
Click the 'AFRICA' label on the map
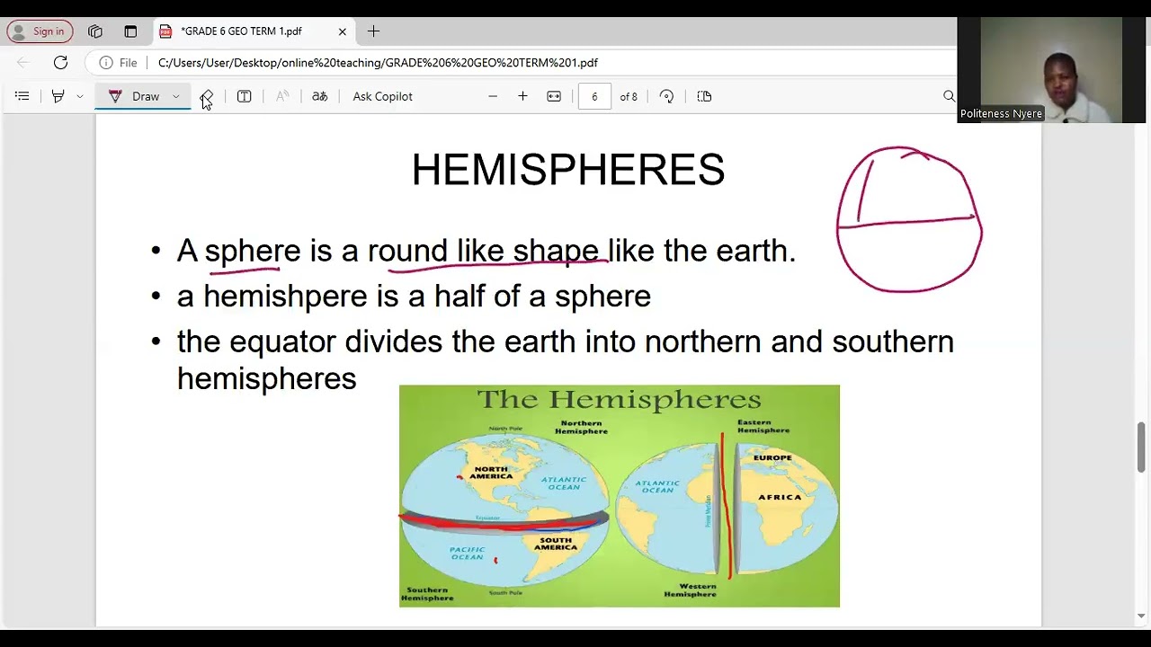(780, 497)
